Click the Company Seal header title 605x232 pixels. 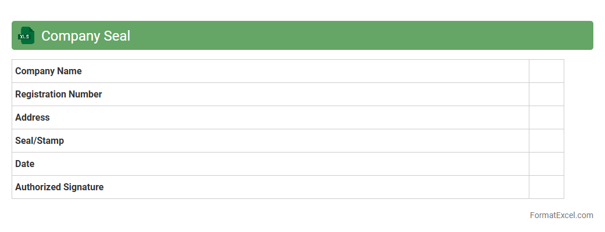[86, 36]
